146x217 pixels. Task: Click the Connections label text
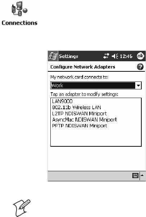point(19,23)
